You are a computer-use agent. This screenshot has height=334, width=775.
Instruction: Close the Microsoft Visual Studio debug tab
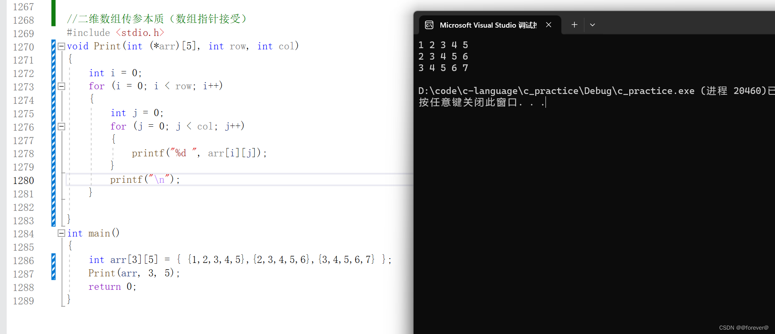pyautogui.click(x=549, y=25)
